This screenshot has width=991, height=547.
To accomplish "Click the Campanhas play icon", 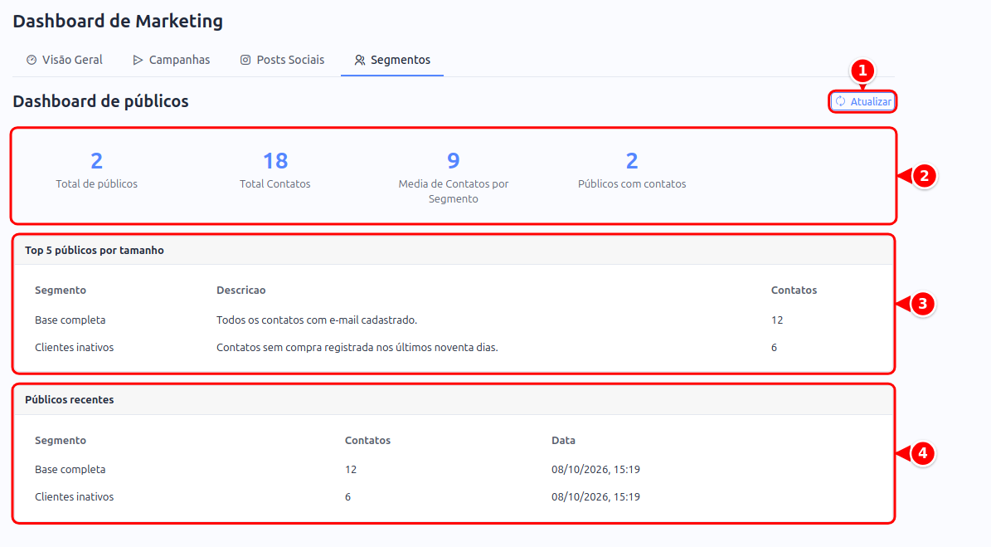I will (138, 60).
